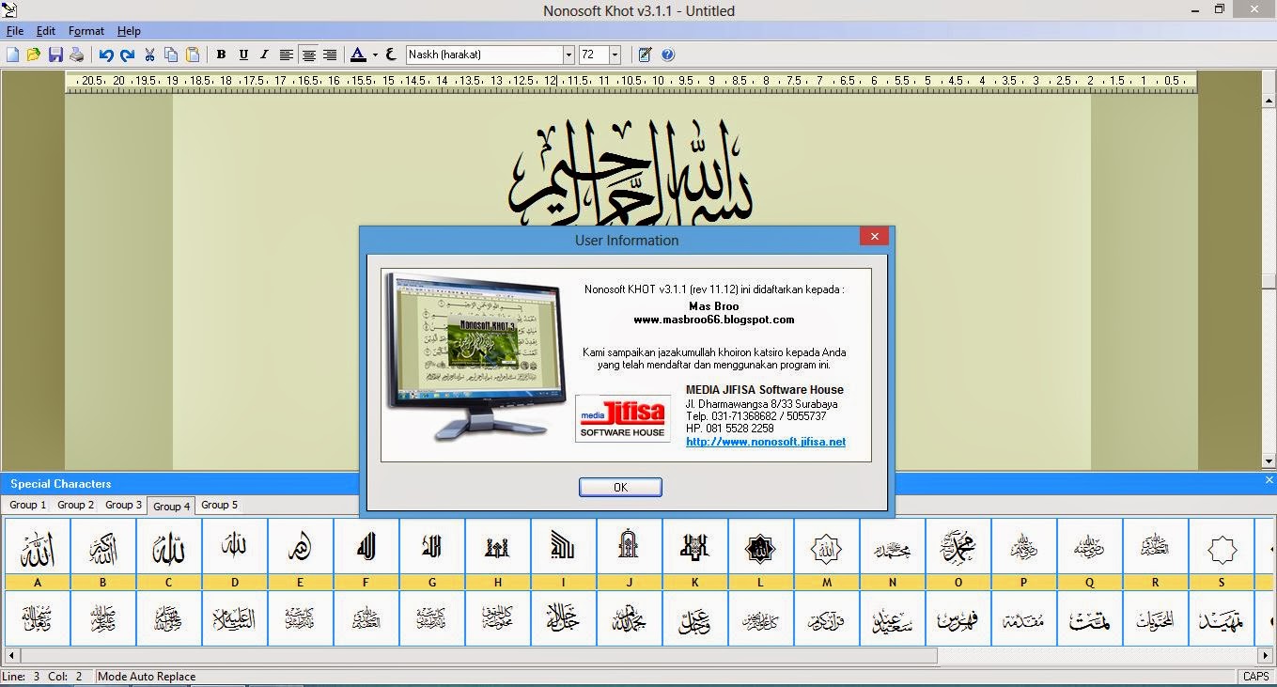The image size is (1277, 687).
Task: Switch to the Group 2 characters tab
Action: pyautogui.click(x=74, y=505)
